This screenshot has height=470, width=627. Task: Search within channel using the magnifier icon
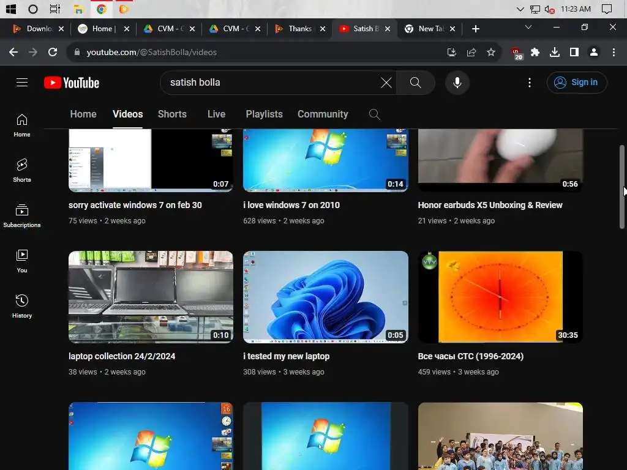click(374, 114)
